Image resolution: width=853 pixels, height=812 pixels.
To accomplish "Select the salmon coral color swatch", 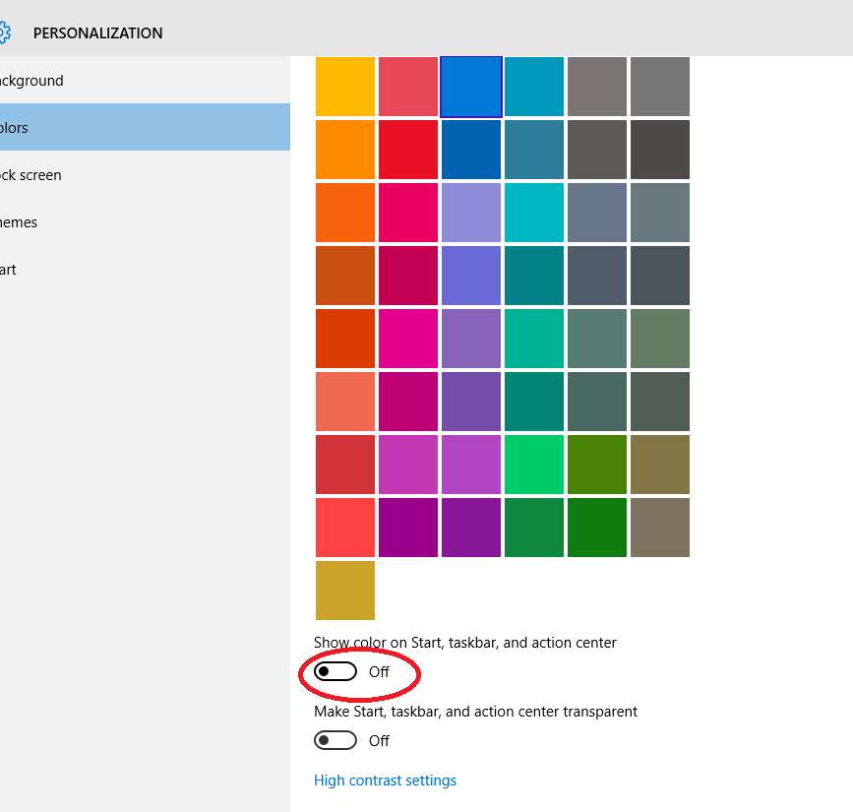I will 345,402.
